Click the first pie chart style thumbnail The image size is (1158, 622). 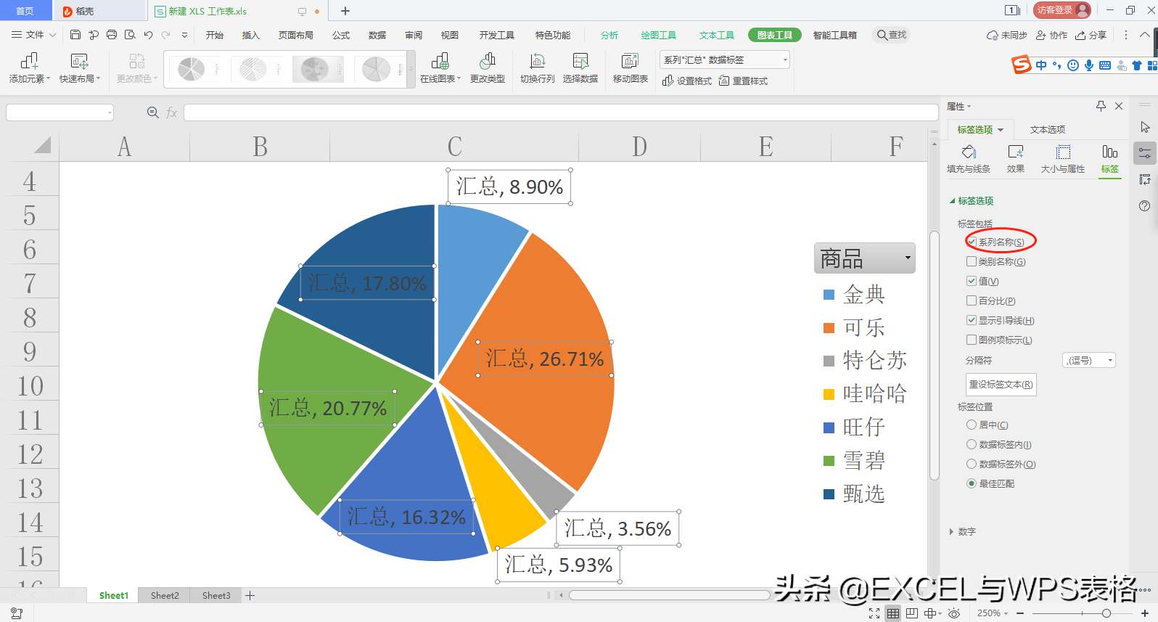(192, 69)
